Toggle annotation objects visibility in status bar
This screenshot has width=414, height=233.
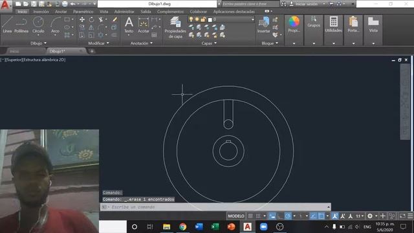click(x=335, y=216)
